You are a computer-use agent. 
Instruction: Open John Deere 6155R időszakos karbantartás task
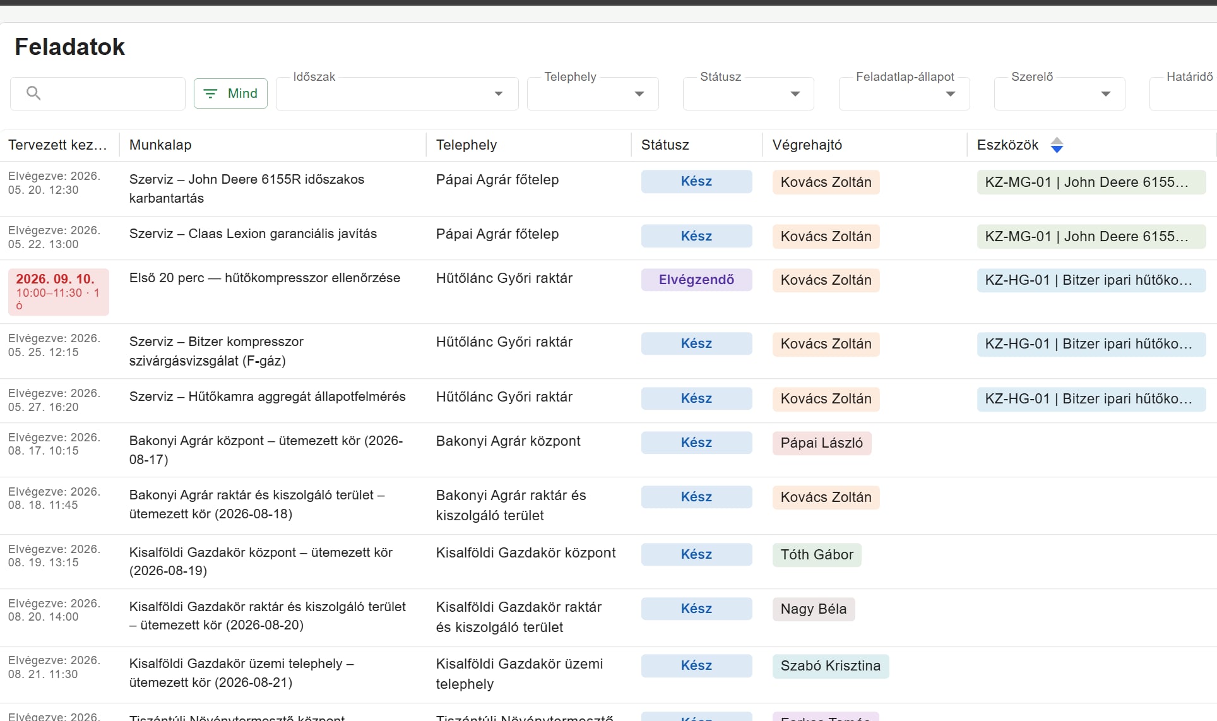point(247,189)
